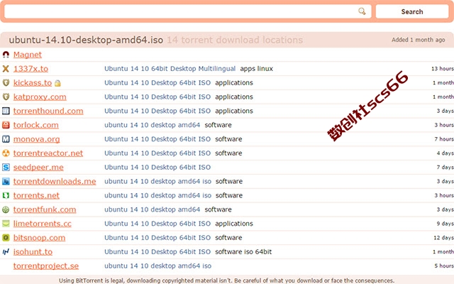Click the heading 'ubuntu-14.10-desktop-amd64.iso'
The height and width of the screenshot is (284, 454).
coord(86,40)
